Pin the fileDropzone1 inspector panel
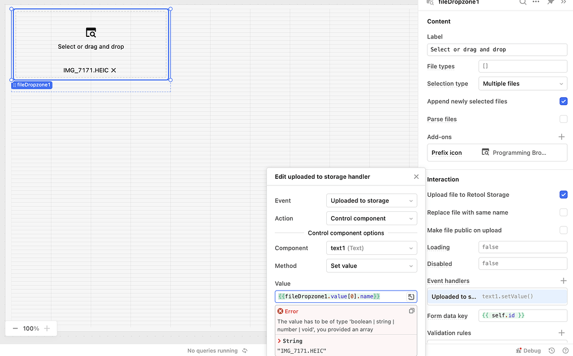Screen dimensions: 573x356 pos(551,3)
